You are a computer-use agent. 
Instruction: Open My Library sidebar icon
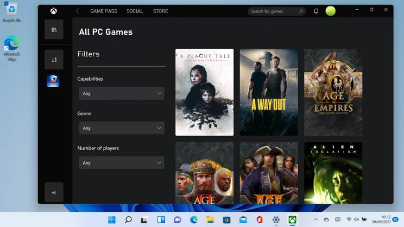pyautogui.click(x=54, y=30)
